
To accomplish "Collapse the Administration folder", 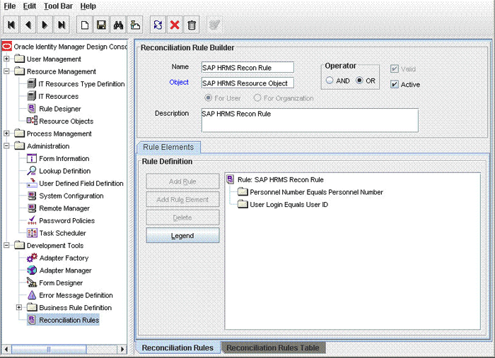I will (6, 145).
